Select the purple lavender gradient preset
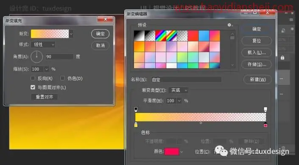The image size is (299, 165). pos(171,47)
